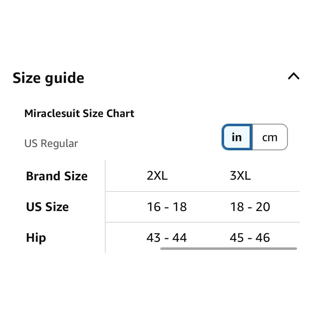Select the 3XL brand size cell
Screen dimensions: 312x312
click(240, 176)
